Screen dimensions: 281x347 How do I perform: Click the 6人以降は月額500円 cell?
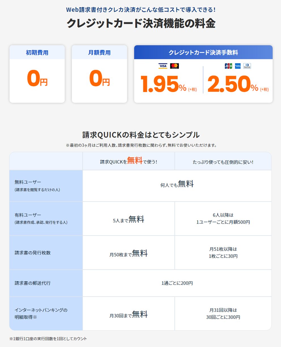(x=223, y=218)
